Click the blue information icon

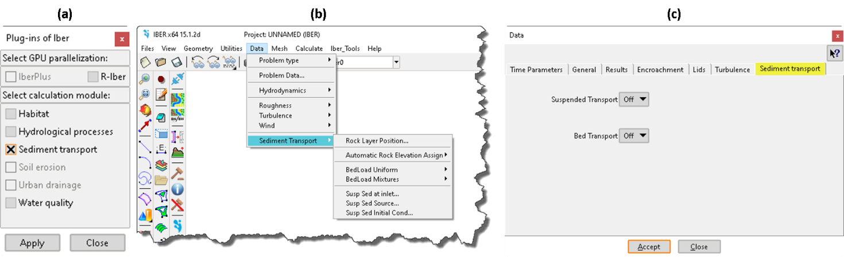[177, 189]
